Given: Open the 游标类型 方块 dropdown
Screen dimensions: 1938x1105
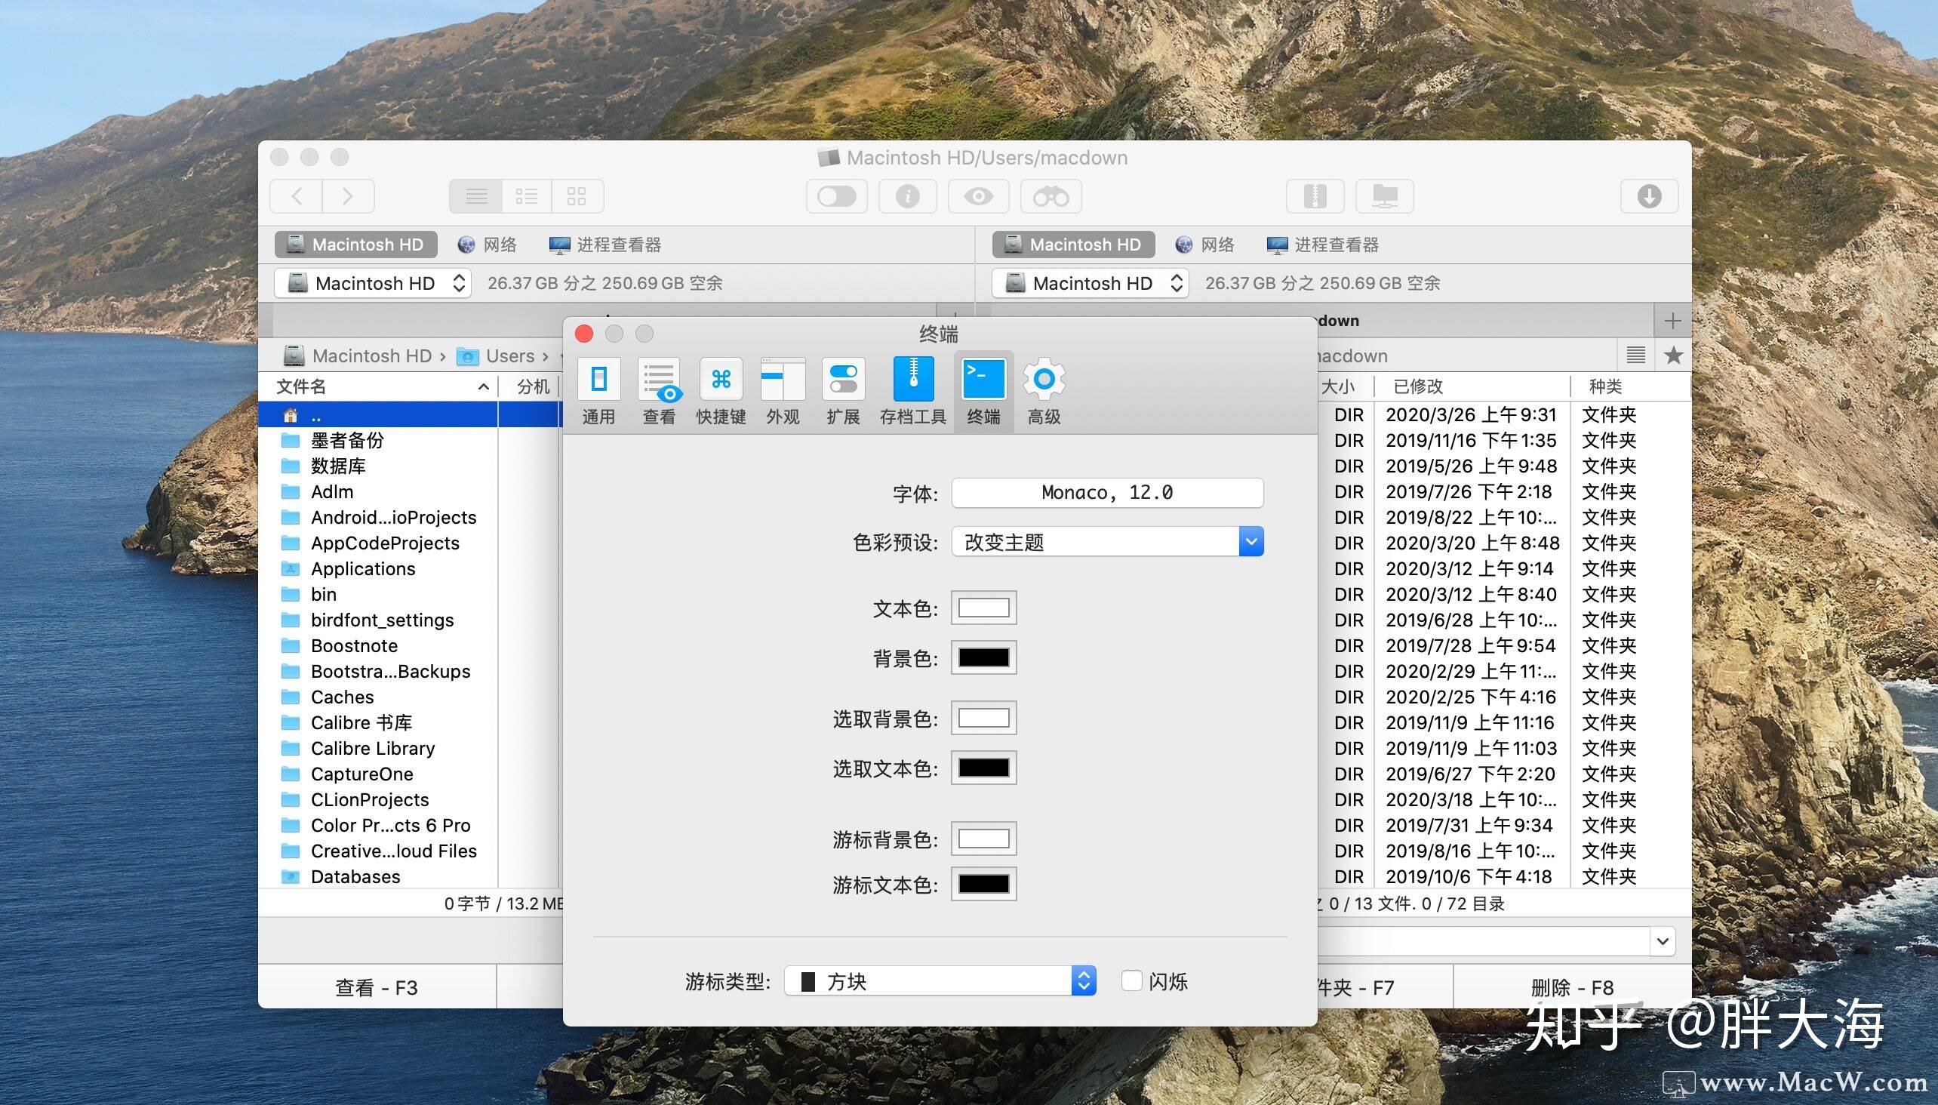Looking at the screenshot, I should [x=940, y=980].
